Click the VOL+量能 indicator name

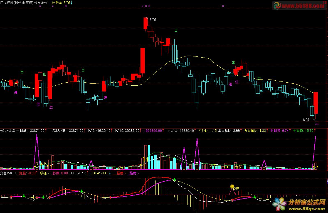click(x=8, y=131)
